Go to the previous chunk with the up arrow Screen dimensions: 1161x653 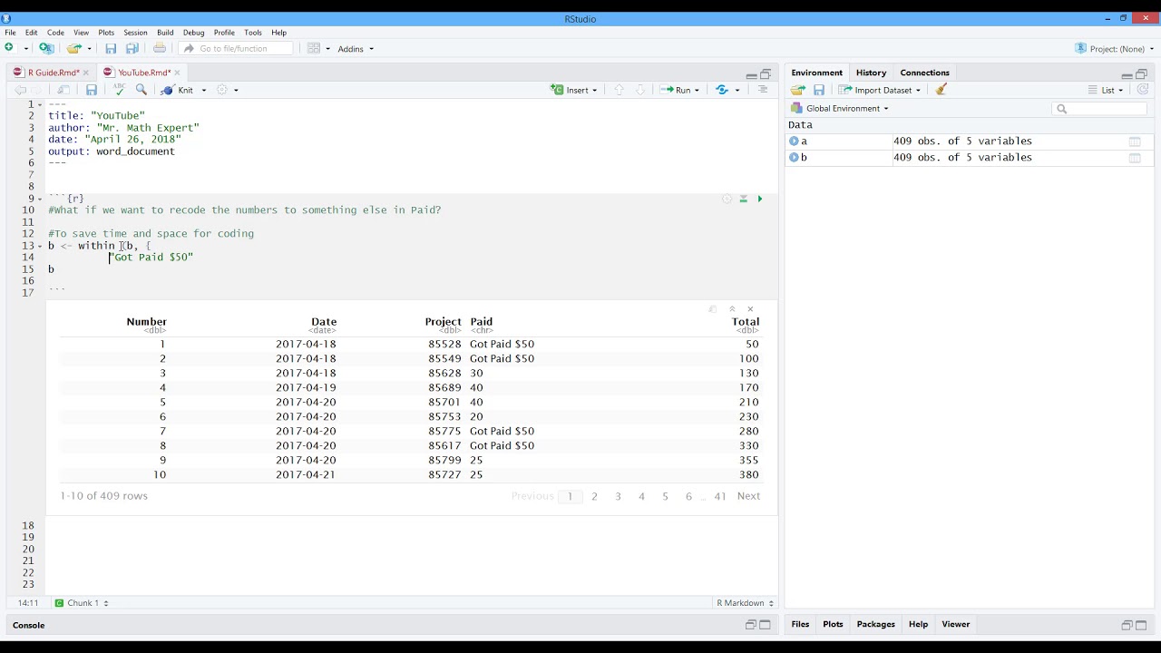coord(619,90)
